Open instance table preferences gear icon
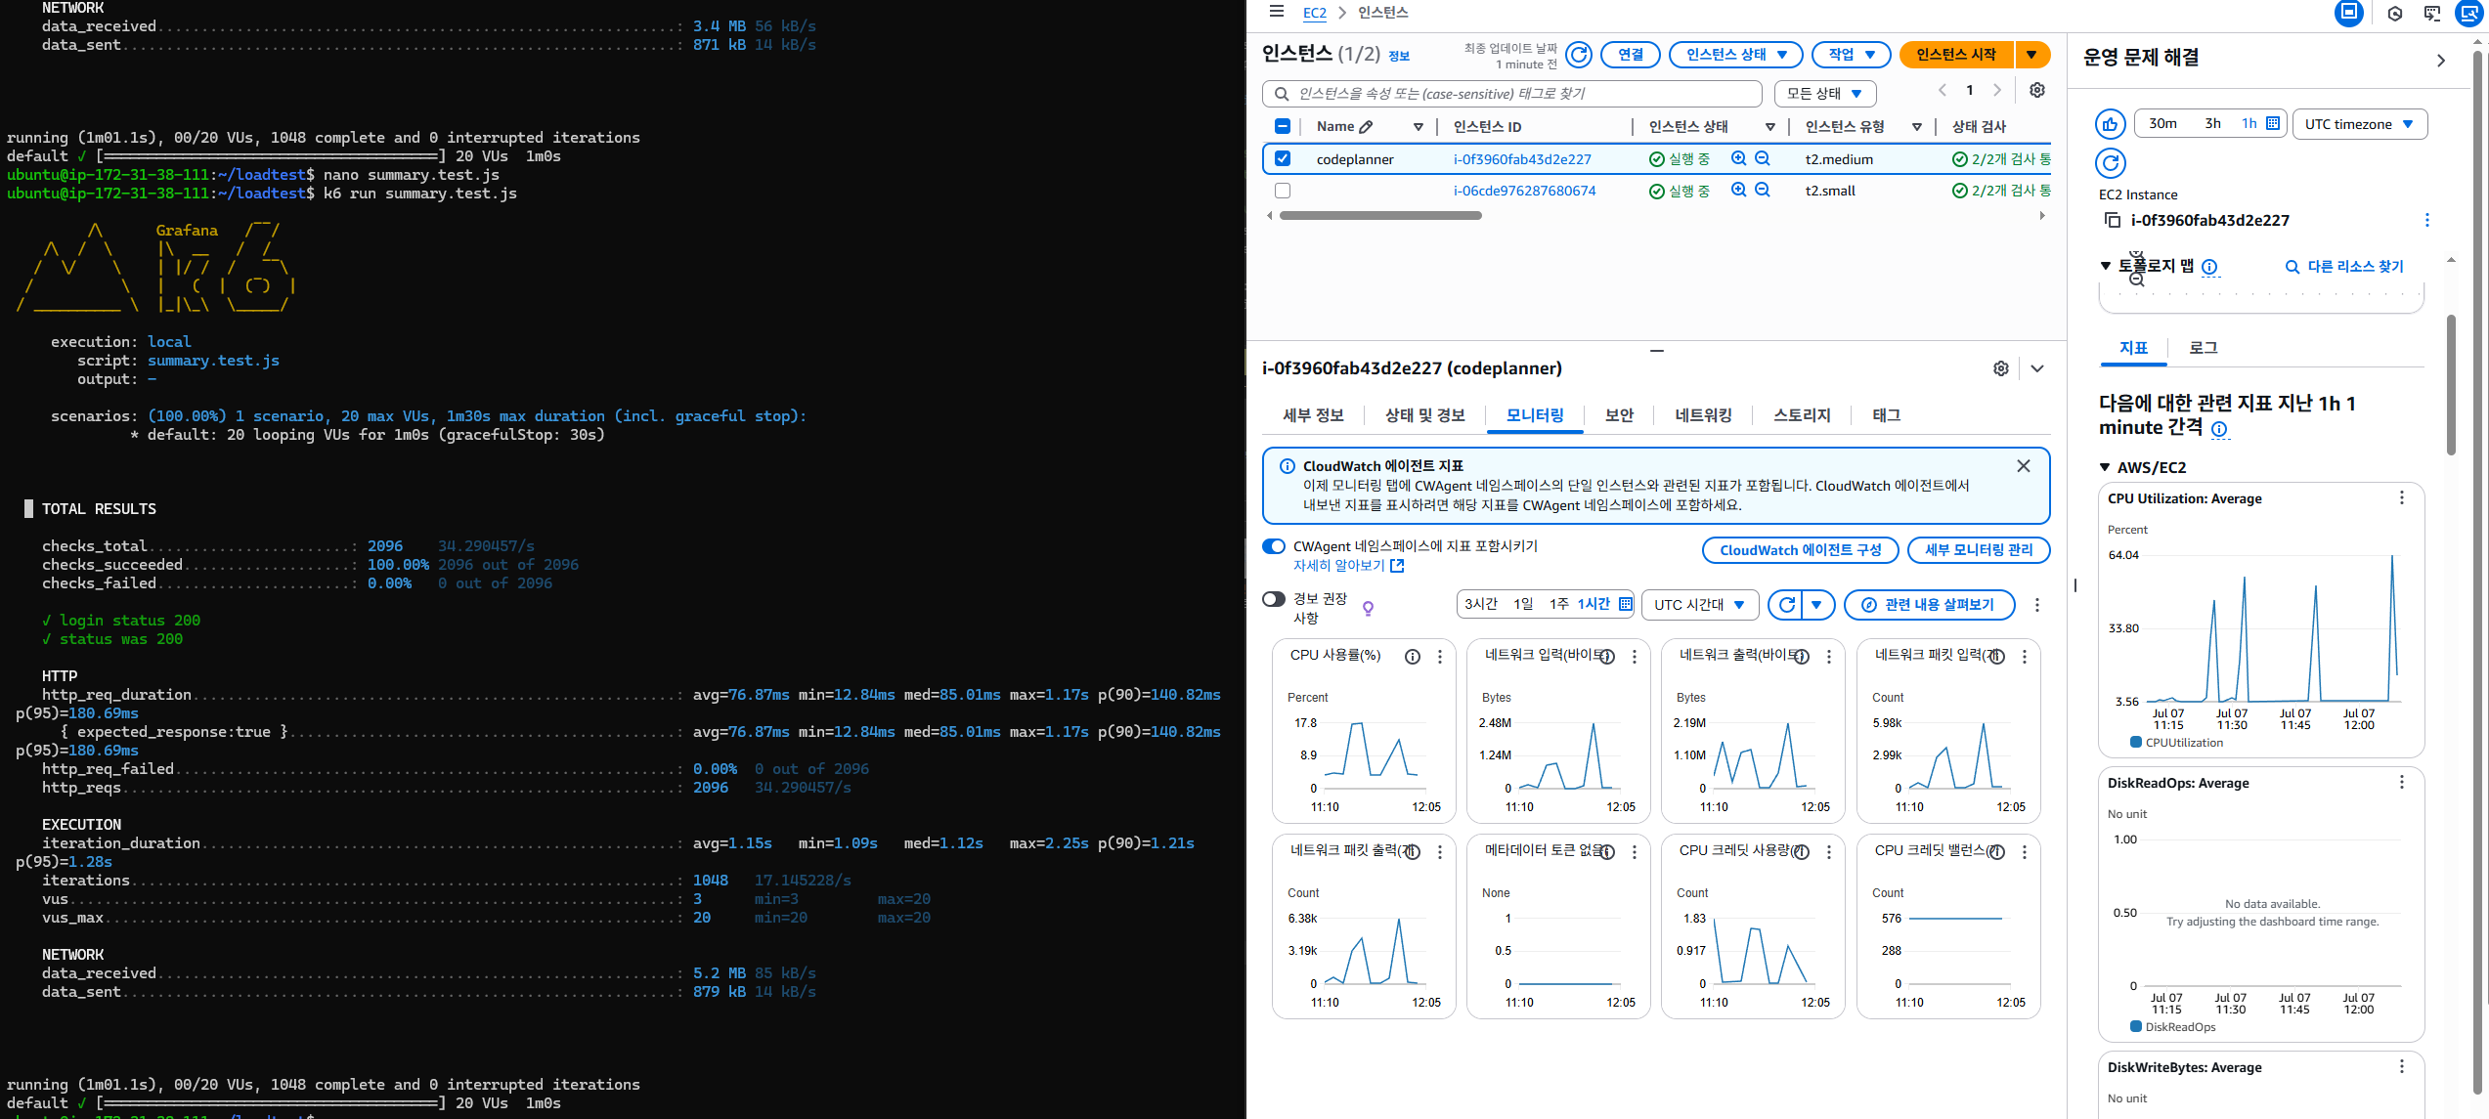2489x1119 pixels. [2036, 90]
